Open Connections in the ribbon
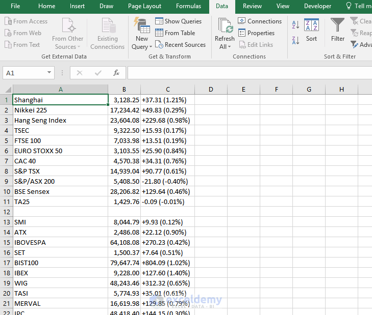The width and height of the screenshot is (372, 315). 260,21
